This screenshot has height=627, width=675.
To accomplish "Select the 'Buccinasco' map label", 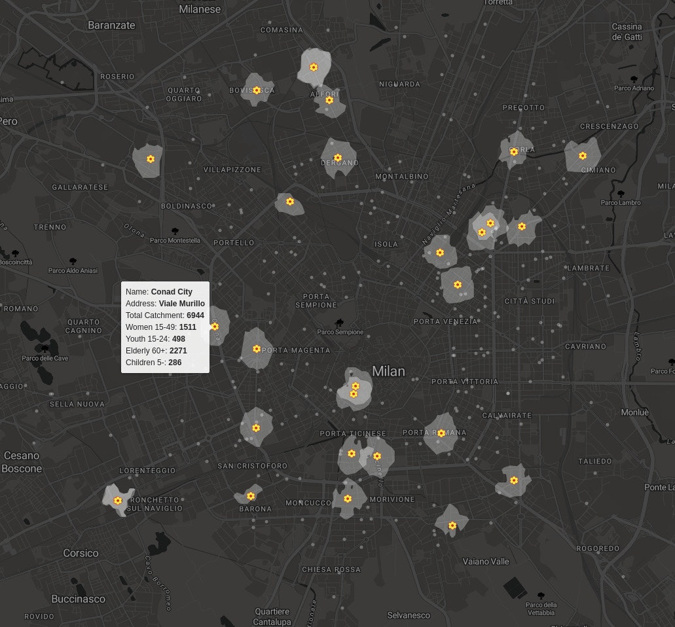I will (x=79, y=599).
